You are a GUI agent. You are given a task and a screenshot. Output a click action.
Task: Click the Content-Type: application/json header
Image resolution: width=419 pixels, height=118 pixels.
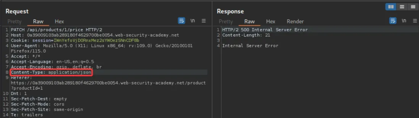point(51,72)
